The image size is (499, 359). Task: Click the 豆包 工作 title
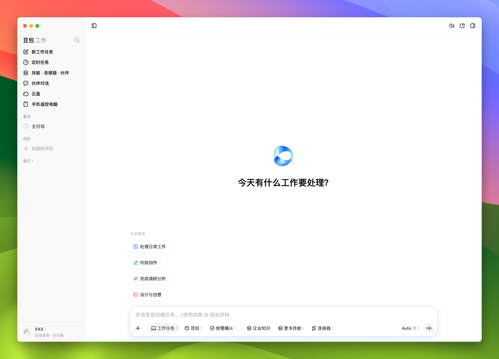35,40
